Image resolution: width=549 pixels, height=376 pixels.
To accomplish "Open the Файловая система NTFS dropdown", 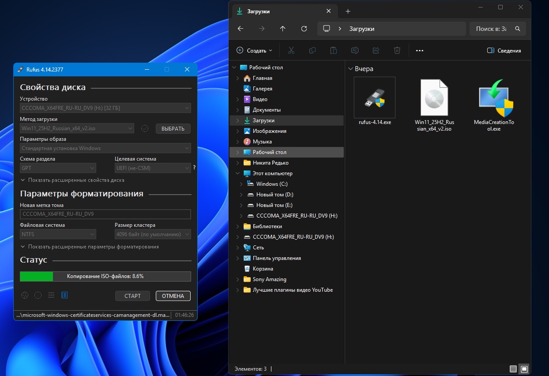I will tap(58, 234).
